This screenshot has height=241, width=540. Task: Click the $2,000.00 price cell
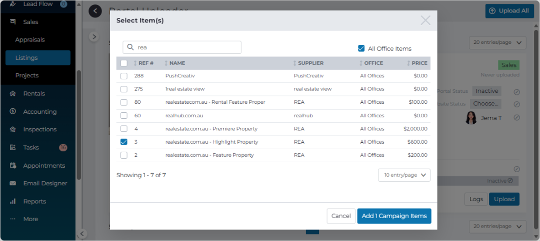point(415,129)
